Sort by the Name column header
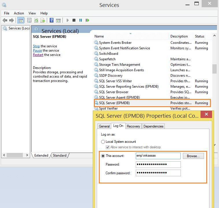 pos(131,36)
